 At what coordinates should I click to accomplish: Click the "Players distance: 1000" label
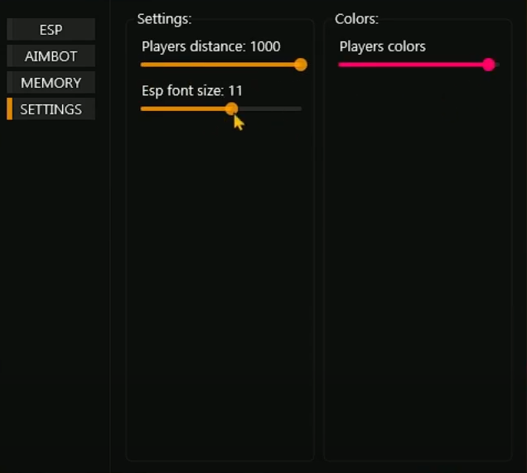point(210,46)
